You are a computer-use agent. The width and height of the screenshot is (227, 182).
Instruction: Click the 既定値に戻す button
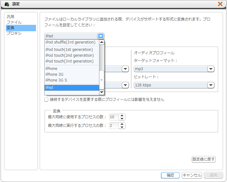coord(204,159)
